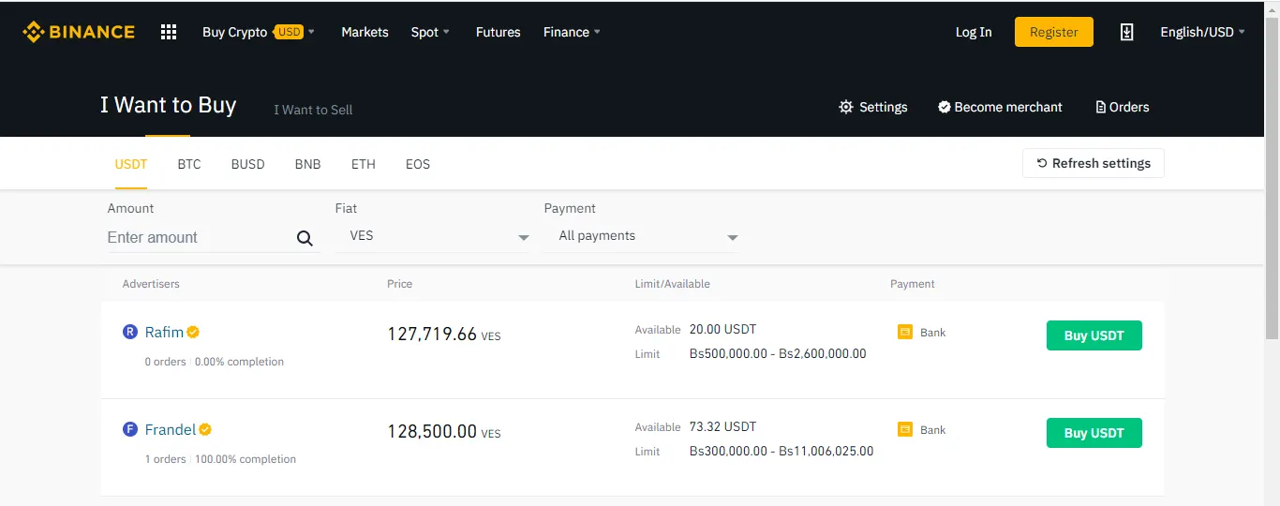This screenshot has width=1280, height=506.
Task: Click the Binance logo
Action: coord(79,32)
